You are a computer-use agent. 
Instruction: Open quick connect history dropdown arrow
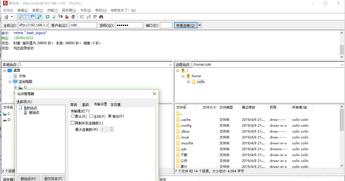(x=200, y=25)
